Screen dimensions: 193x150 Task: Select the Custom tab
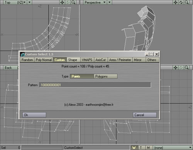point(60,60)
